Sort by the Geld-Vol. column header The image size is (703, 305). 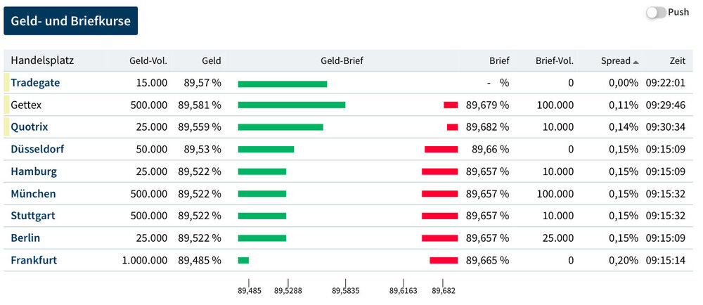tap(148, 61)
